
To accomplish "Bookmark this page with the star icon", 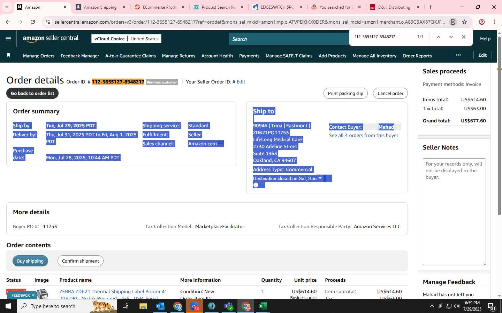I will 464,22.
